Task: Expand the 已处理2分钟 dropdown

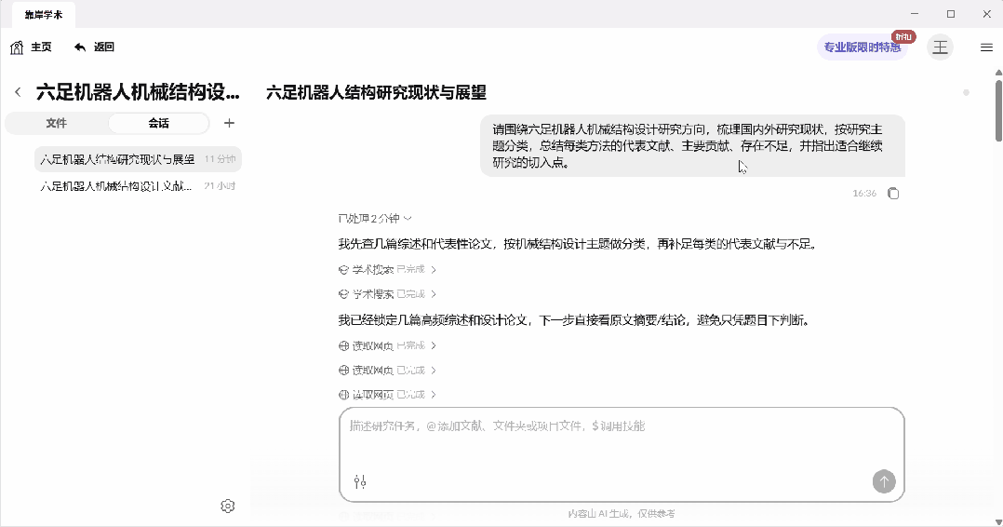Action: click(375, 219)
